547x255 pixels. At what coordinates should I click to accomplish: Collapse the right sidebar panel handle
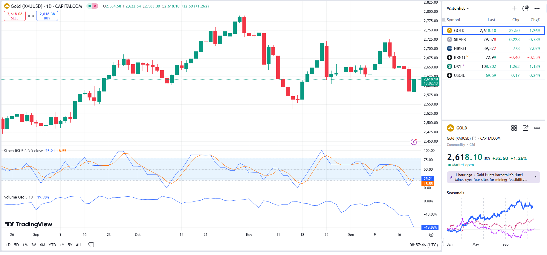pos(443,242)
